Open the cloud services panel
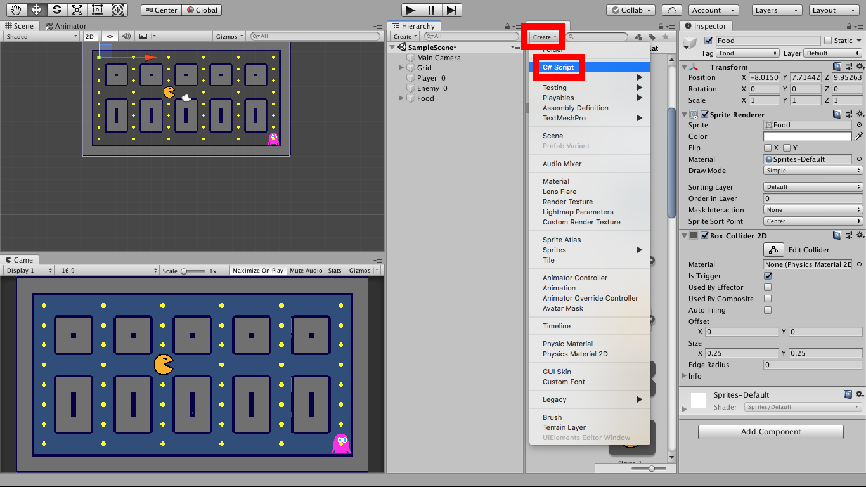This screenshot has height=487, width=866. tap(671, 10)
